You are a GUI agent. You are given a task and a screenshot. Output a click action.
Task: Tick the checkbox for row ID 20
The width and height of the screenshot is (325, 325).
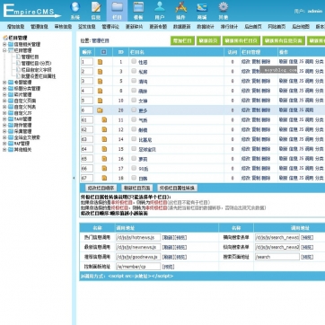(x=134, y=110)
